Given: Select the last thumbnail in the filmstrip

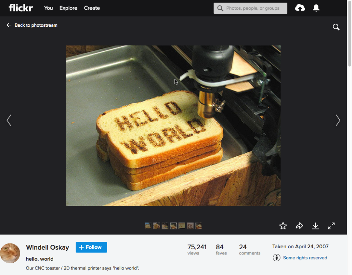Looking at the screenshot, I should coord(198,226).
